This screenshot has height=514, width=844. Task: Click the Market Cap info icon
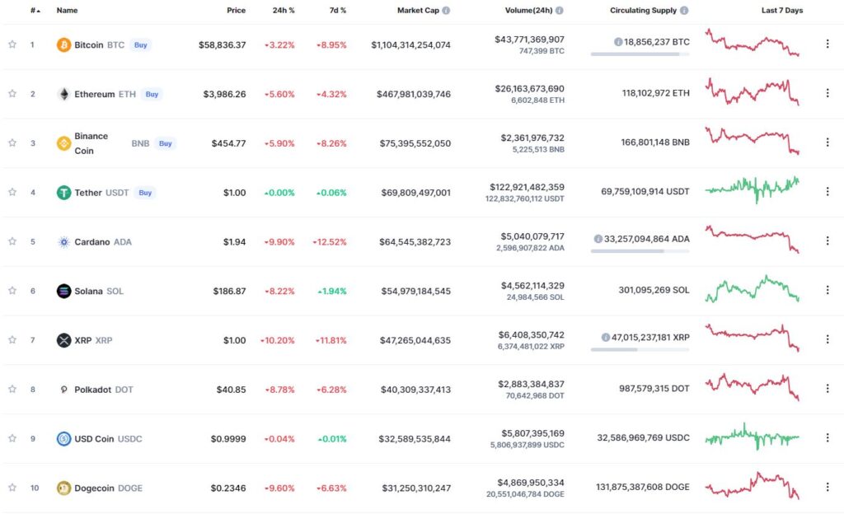[446, 10]
